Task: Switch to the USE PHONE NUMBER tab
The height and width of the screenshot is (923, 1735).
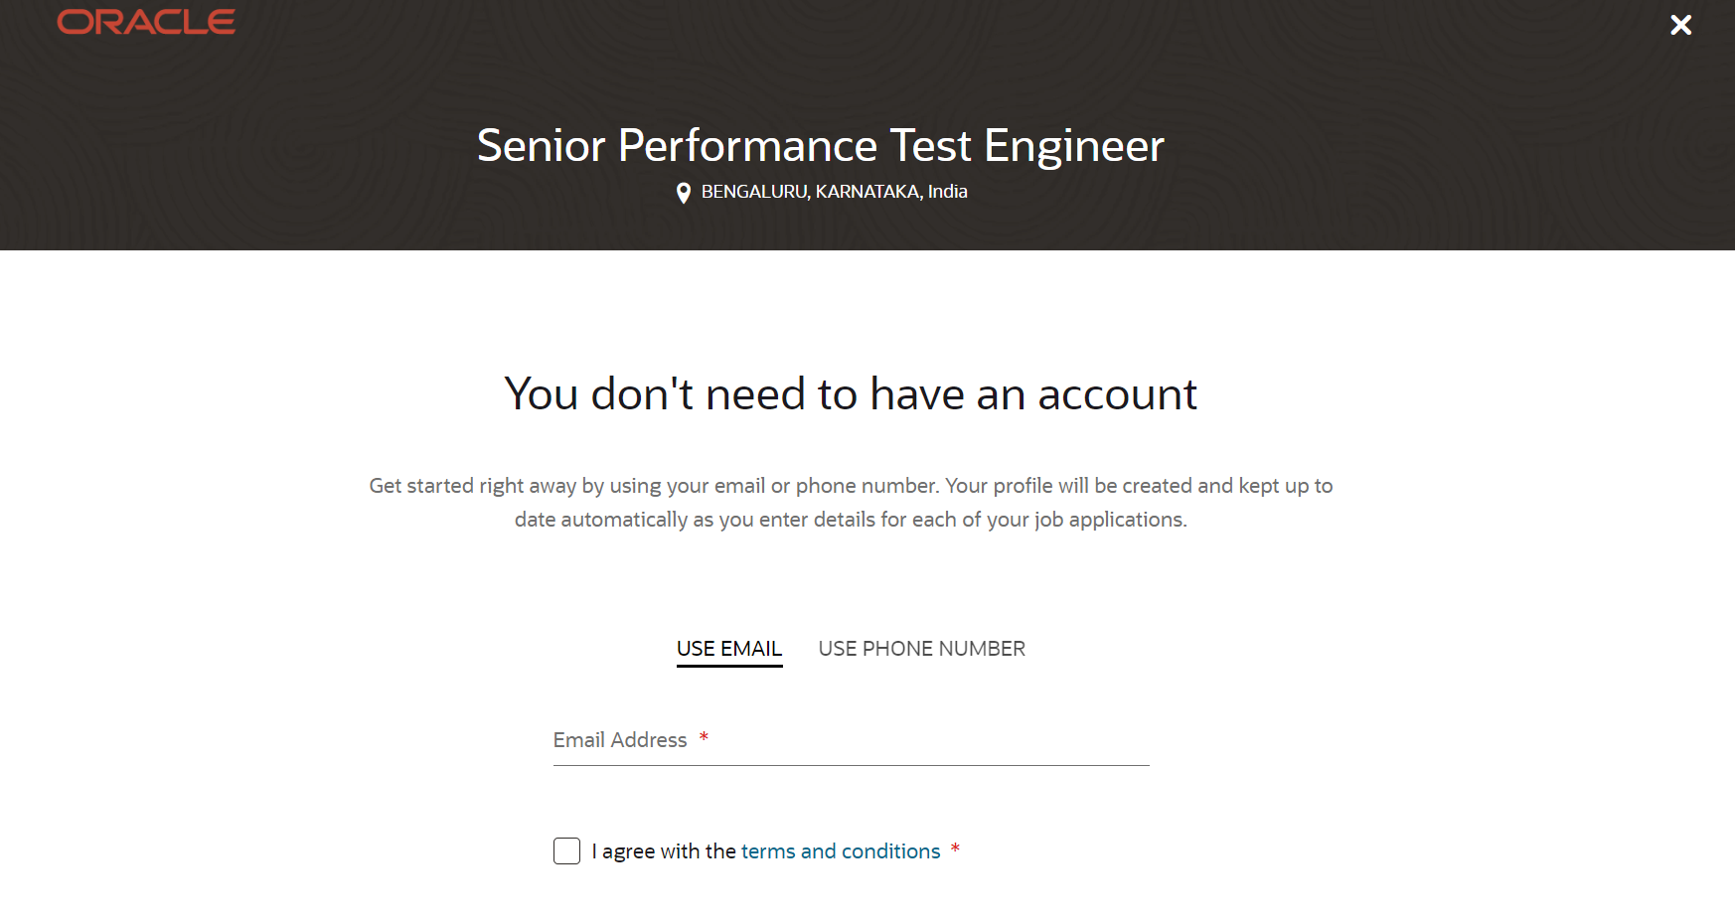Action: click(921, 649)
